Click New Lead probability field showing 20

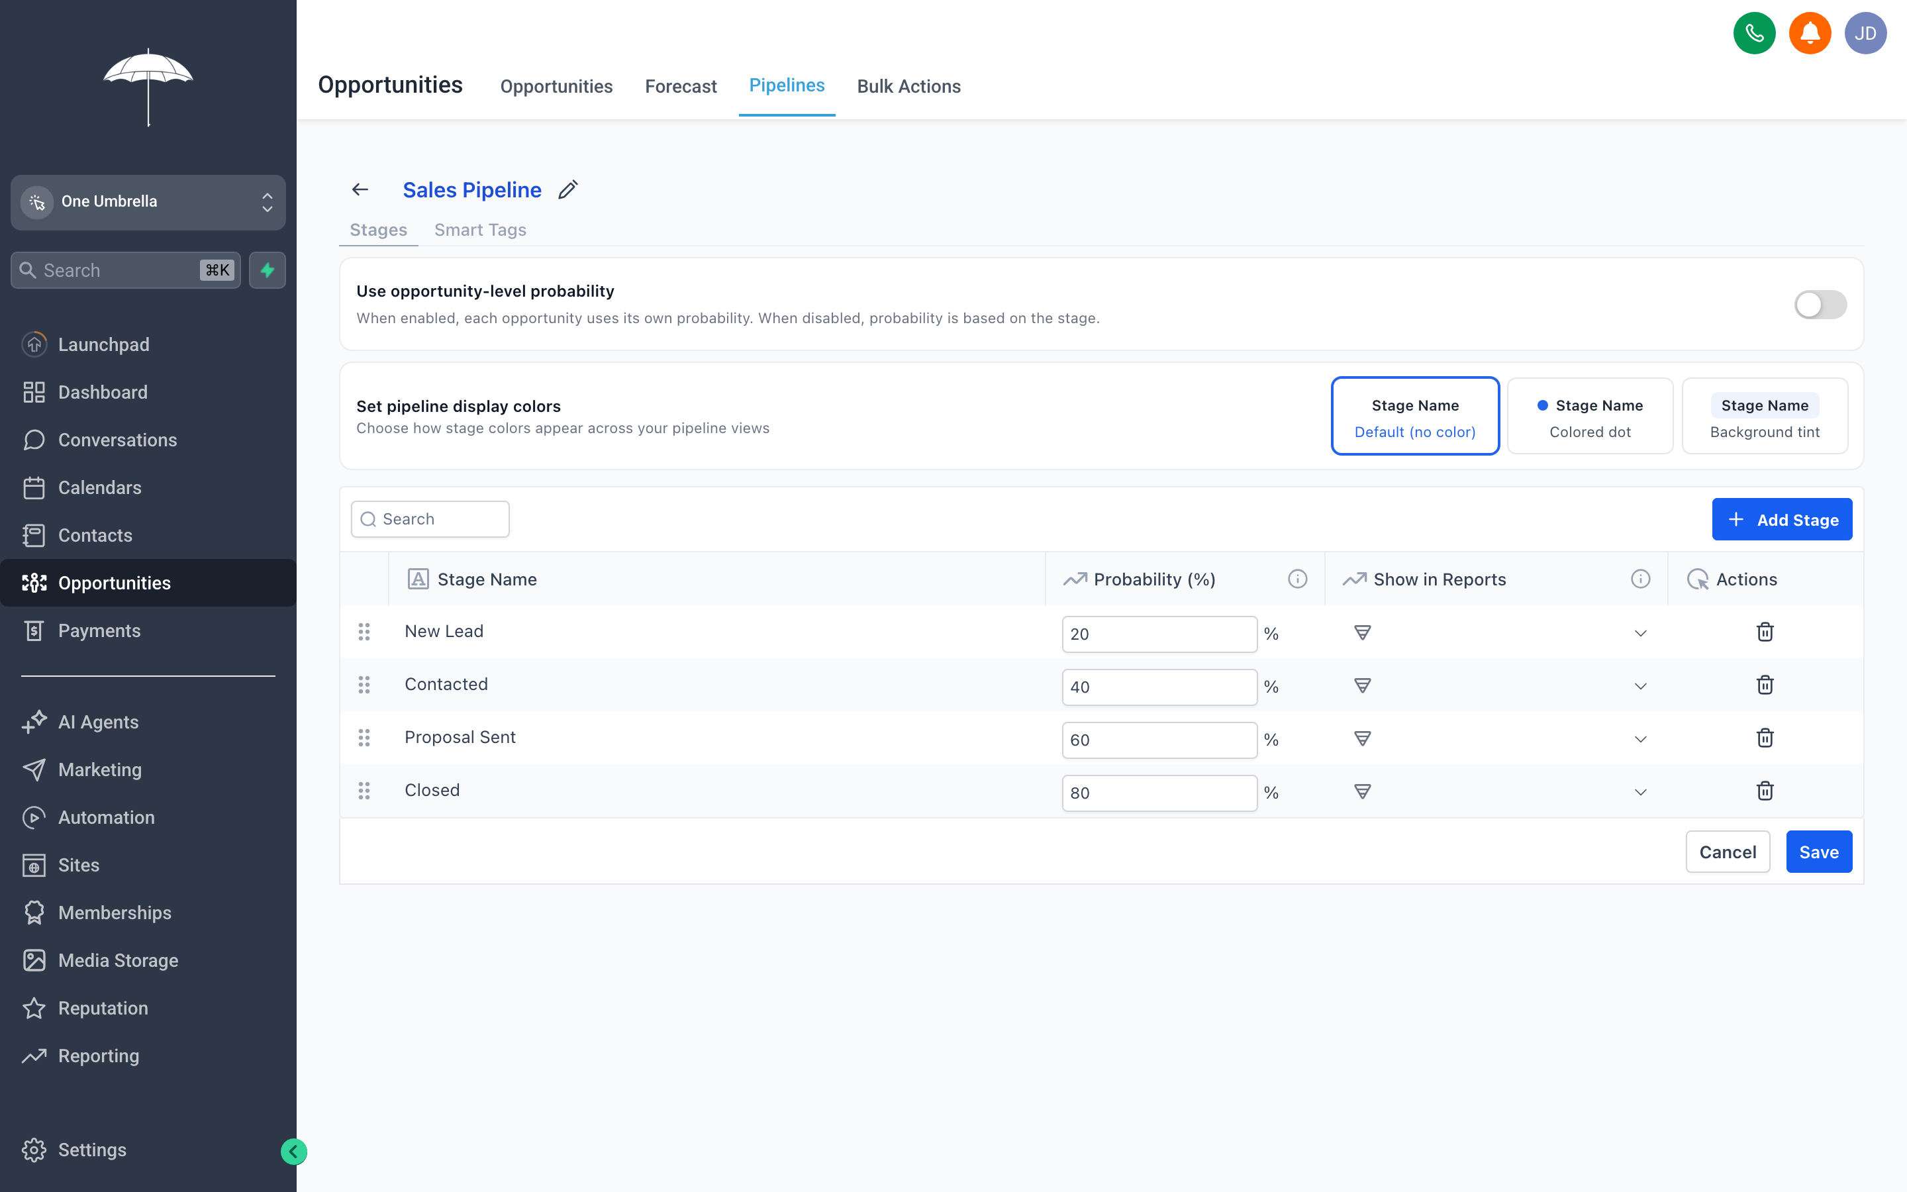coord(1159,634)
